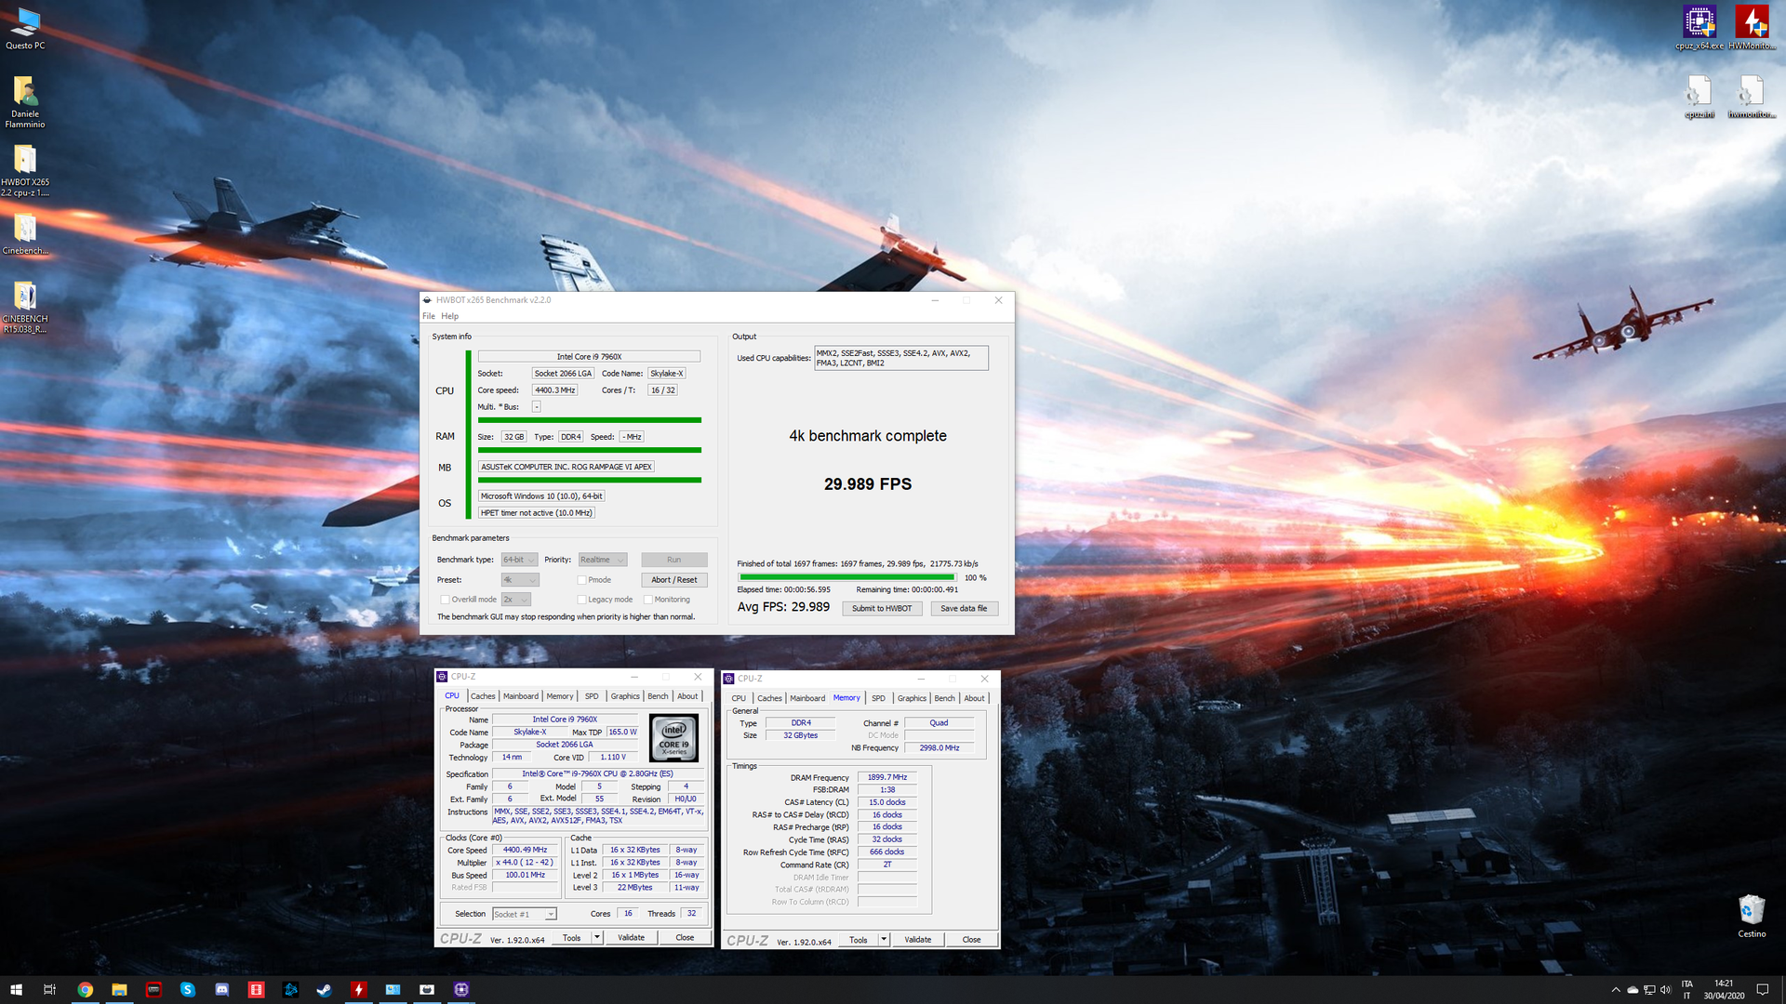Viewport: 1786px width, 1004px height.
Task: Open File Explorer from the taskbar
Action: point(119,989)
